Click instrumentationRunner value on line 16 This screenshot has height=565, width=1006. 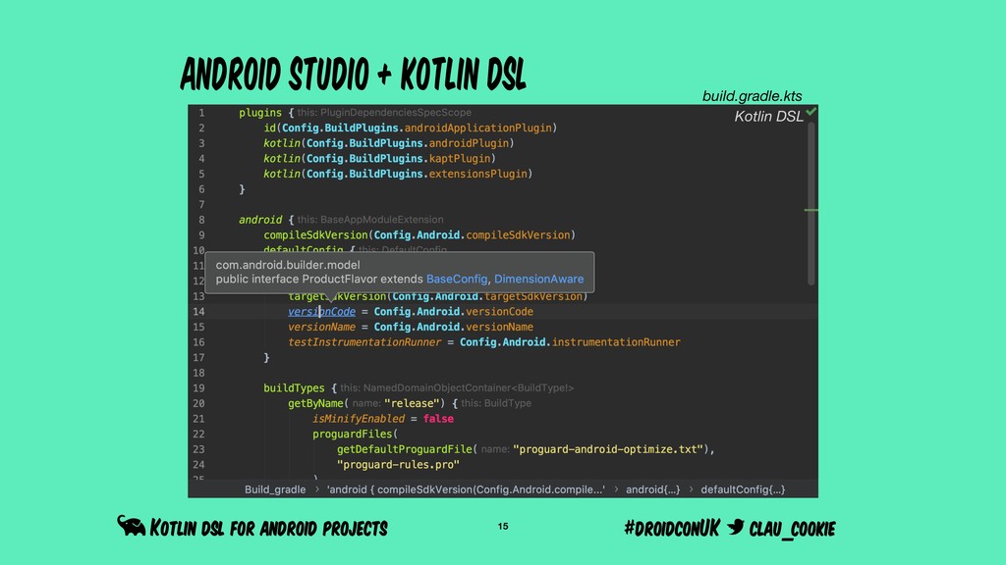click(x=616, y=342)
